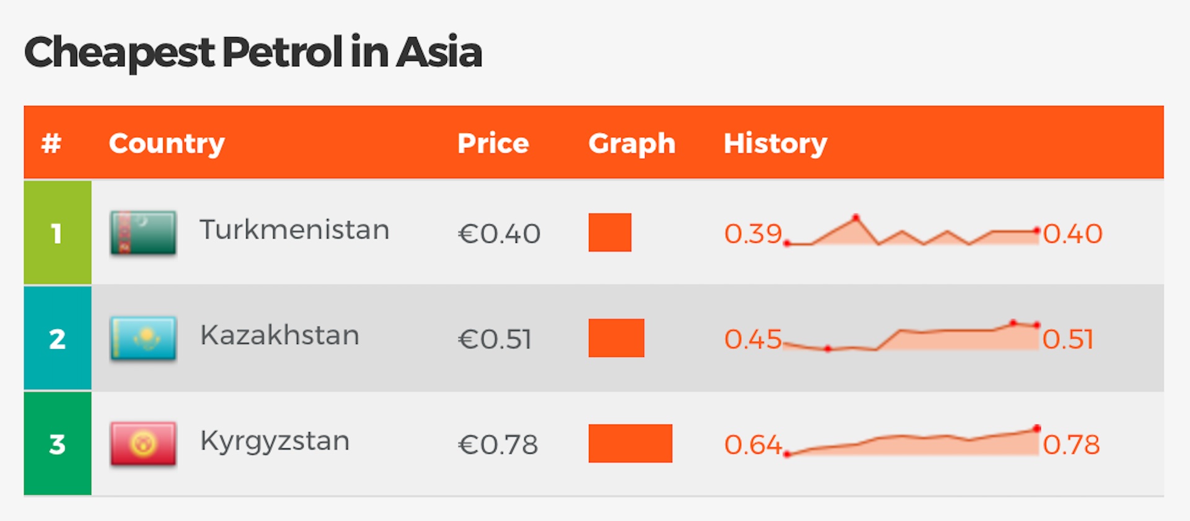1190x521 pixels.
Task: Click Turkmenistan's history sparkline peak marker
Action: click(x=856, y=218)
